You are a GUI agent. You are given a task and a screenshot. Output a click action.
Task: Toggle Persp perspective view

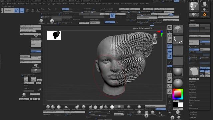170,46
